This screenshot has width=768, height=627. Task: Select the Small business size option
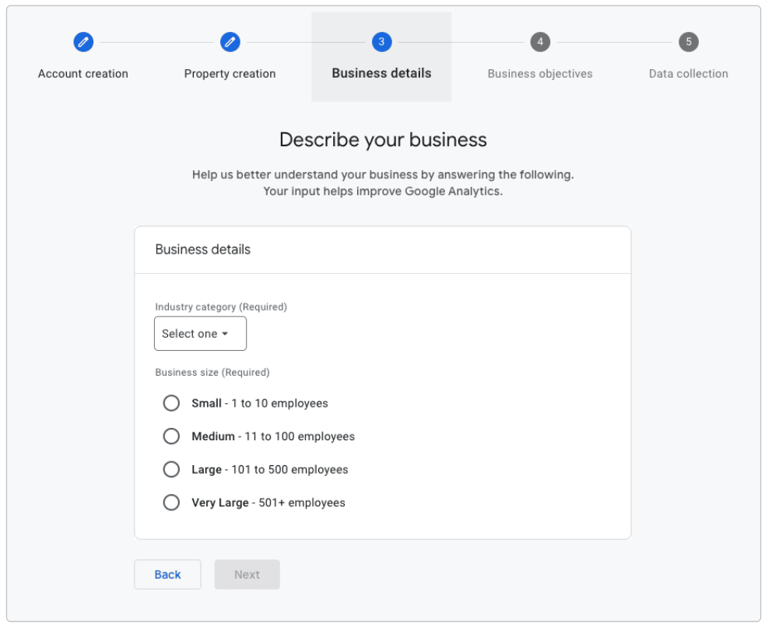pyautogui.click(x=172, y=403)
